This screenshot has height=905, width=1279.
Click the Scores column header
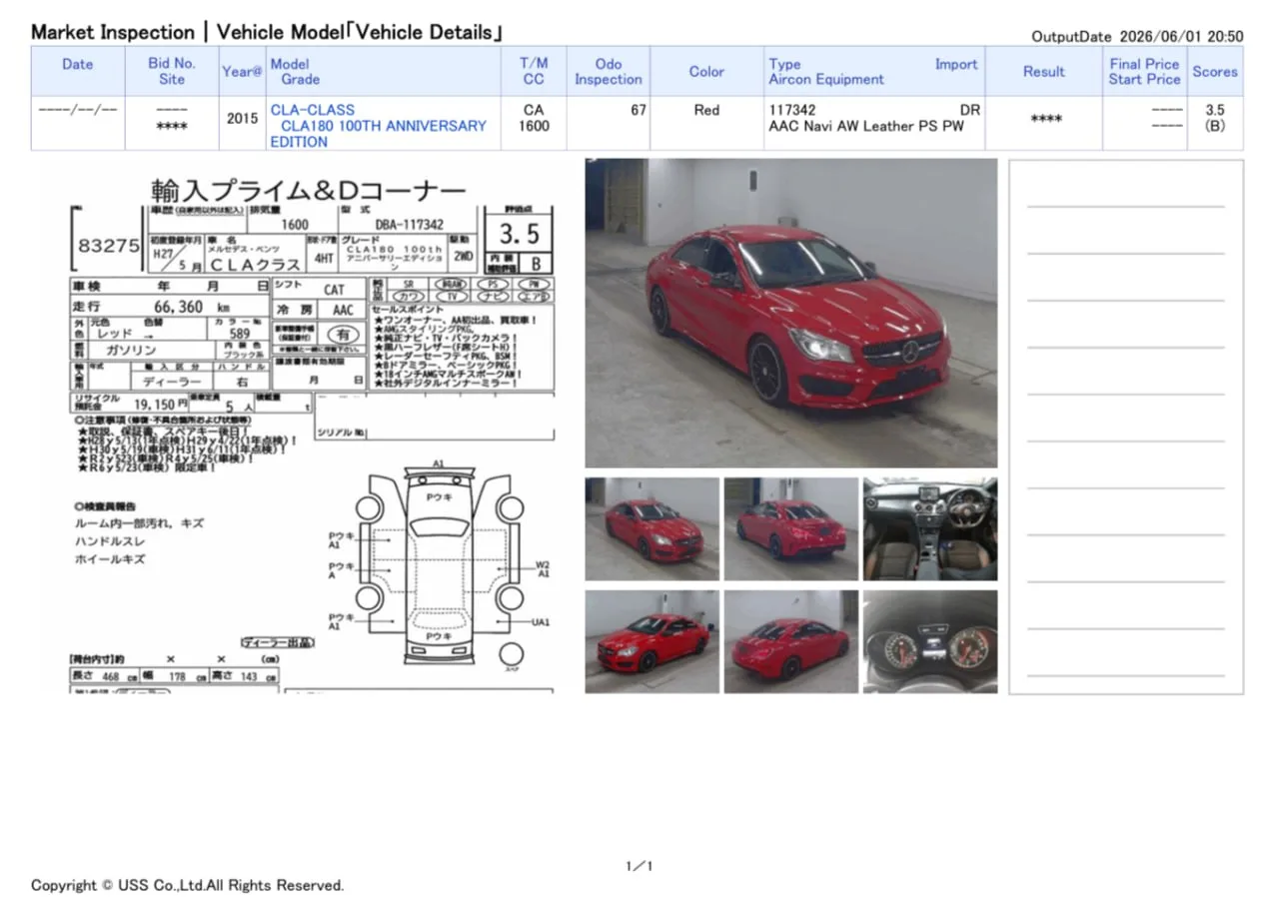tap(1215, 71)
